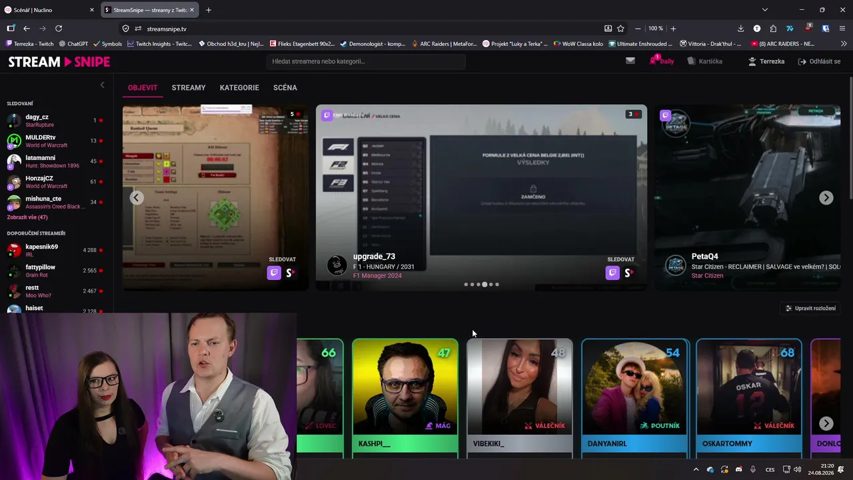Open the taskbar volume control
The height and width of the screenshot is (480, 853).
[798, 469]
